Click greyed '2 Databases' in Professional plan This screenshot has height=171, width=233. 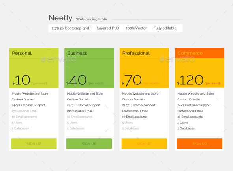tap(130, 128)
